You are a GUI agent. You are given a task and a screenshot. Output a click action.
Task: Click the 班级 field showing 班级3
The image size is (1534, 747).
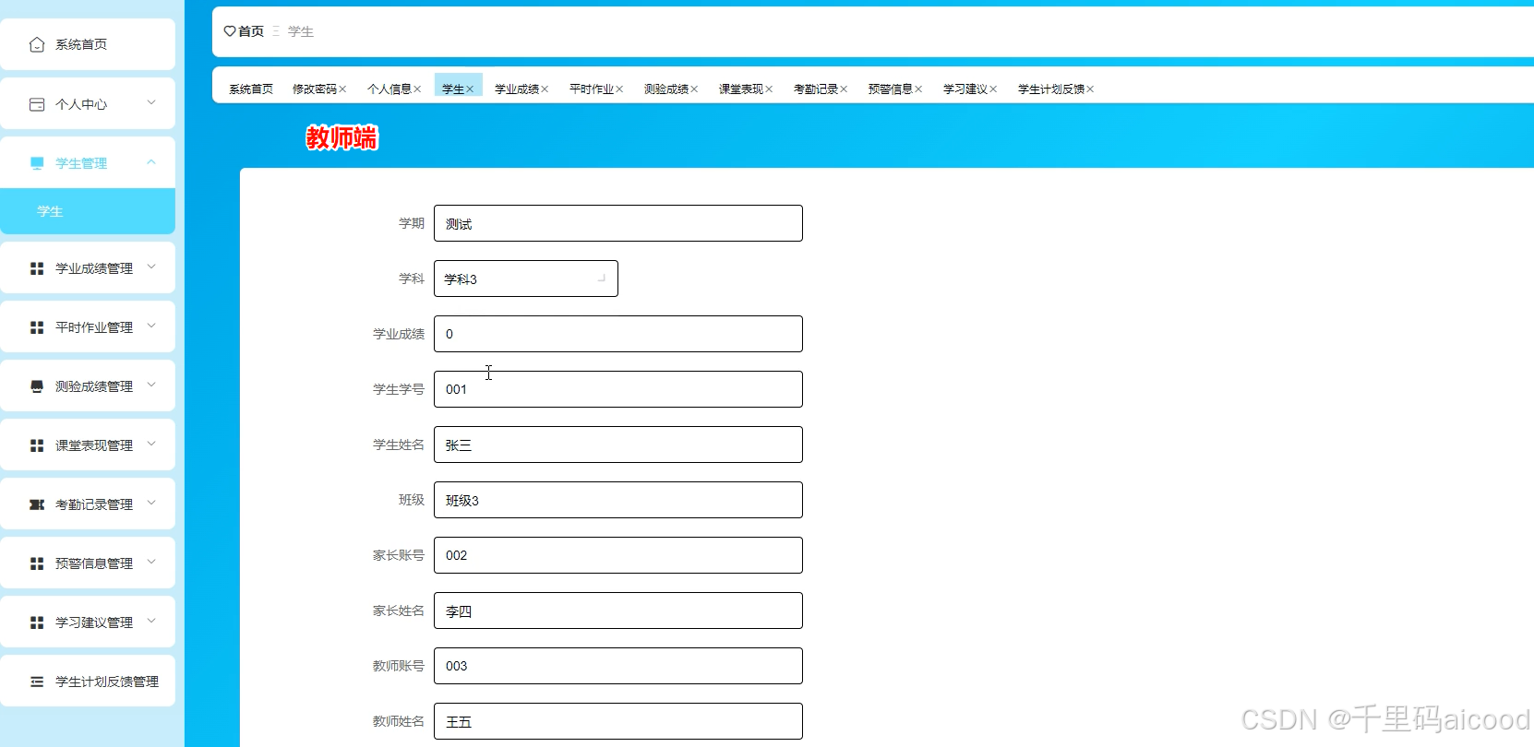coord(618,500)
